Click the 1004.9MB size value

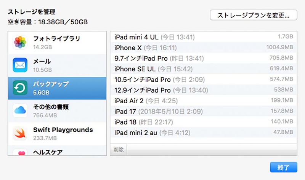pos(280,47)
